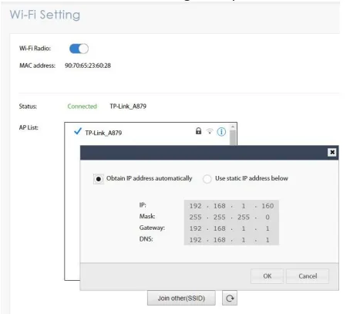
Task: Click Join other(SSID) button
Action: (181, 298)
